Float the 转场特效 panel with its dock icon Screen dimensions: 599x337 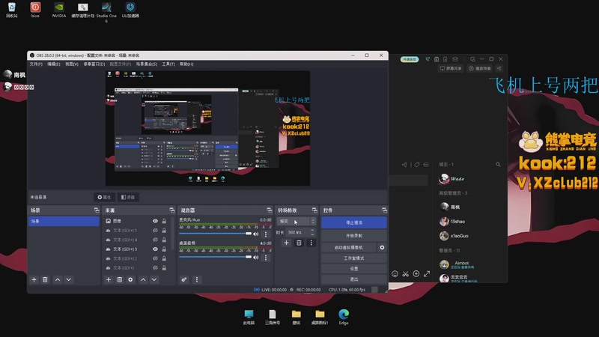coord(314,210)
